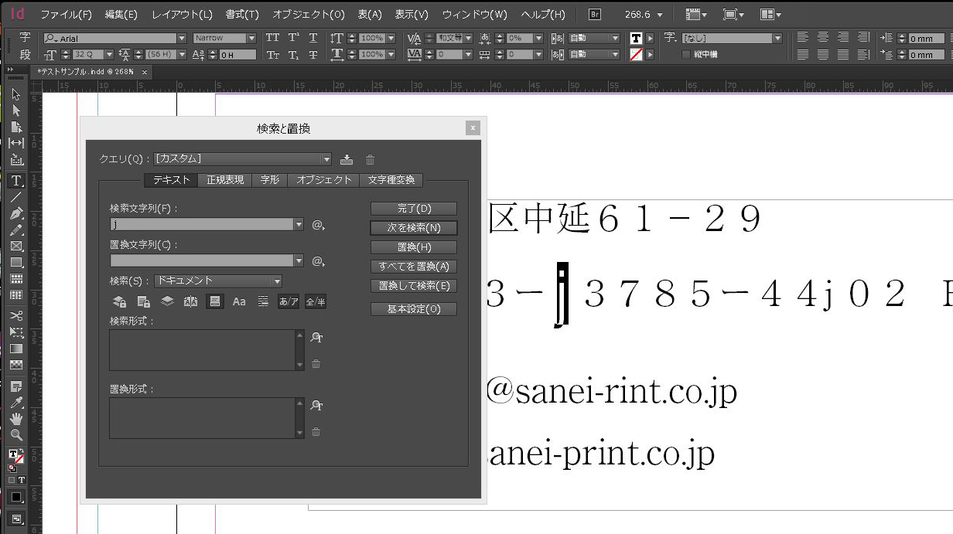The image size is (953, 534).
Task: Switch to the 正規表現 tab
Action: coord(225,180)
